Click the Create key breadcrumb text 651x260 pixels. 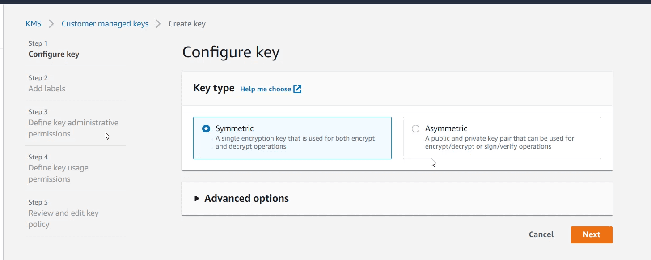tap(187, 24)
